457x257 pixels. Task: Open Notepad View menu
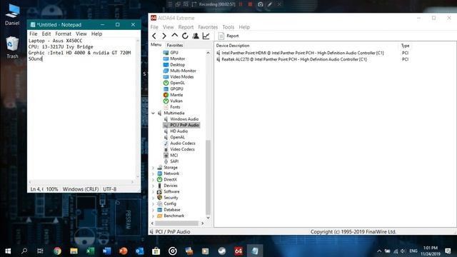[x=81, y=34]
